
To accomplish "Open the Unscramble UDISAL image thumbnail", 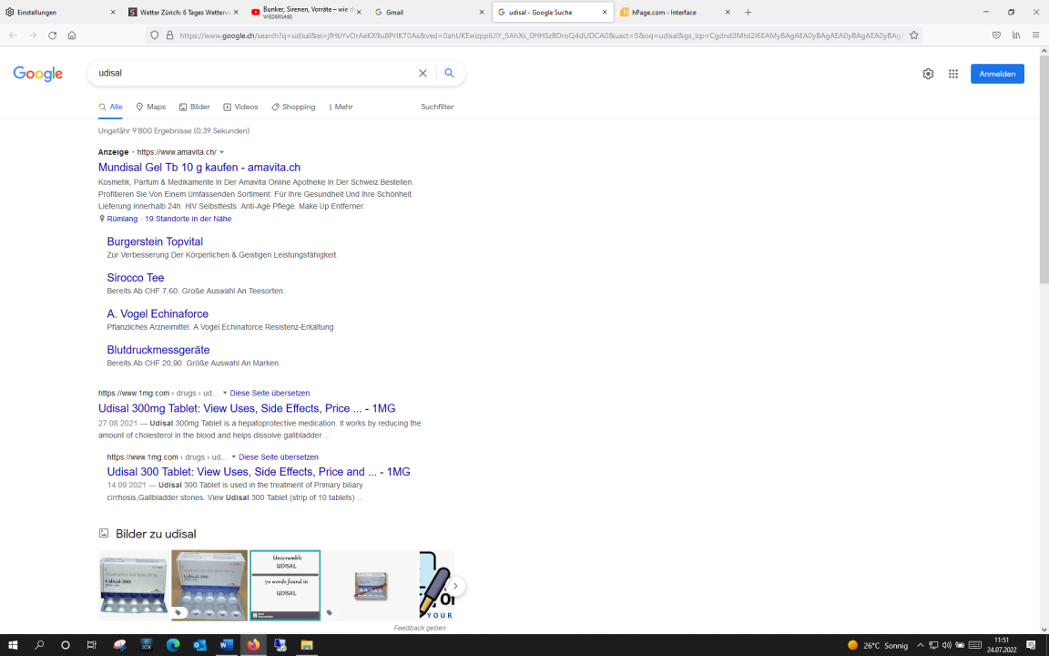I will click(285, 586).
